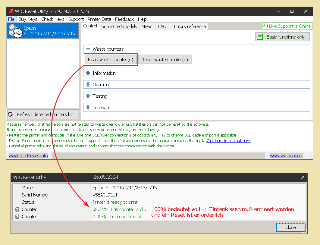This screenshot has width=320, height=245.
Task: Maximize the WIC Reset Utility window
Action: click(292, 11)
